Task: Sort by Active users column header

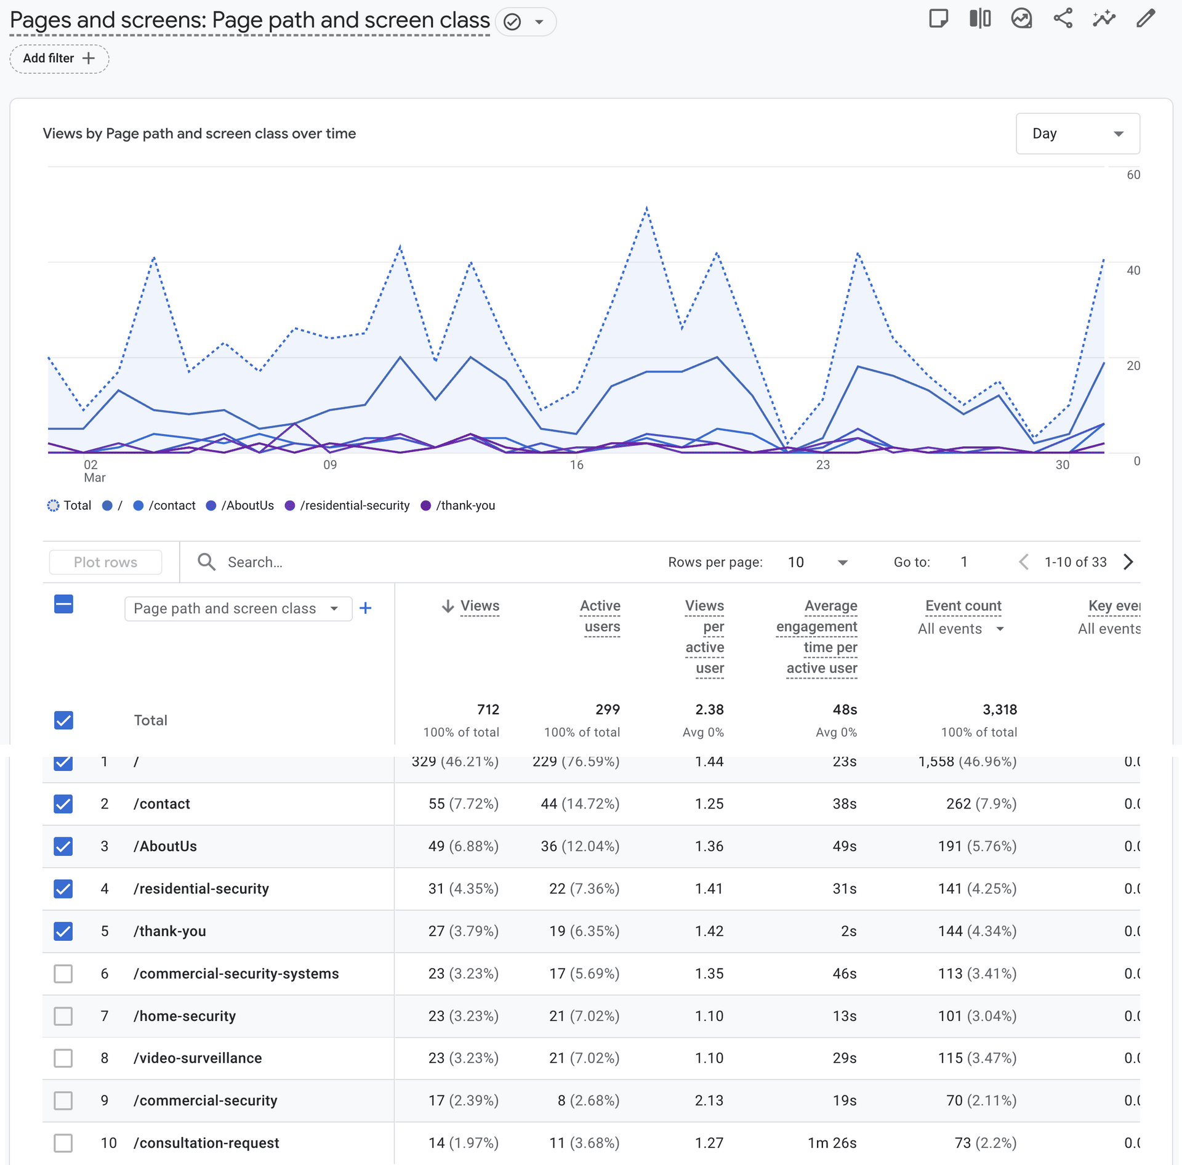Action: tap(601, 616)
